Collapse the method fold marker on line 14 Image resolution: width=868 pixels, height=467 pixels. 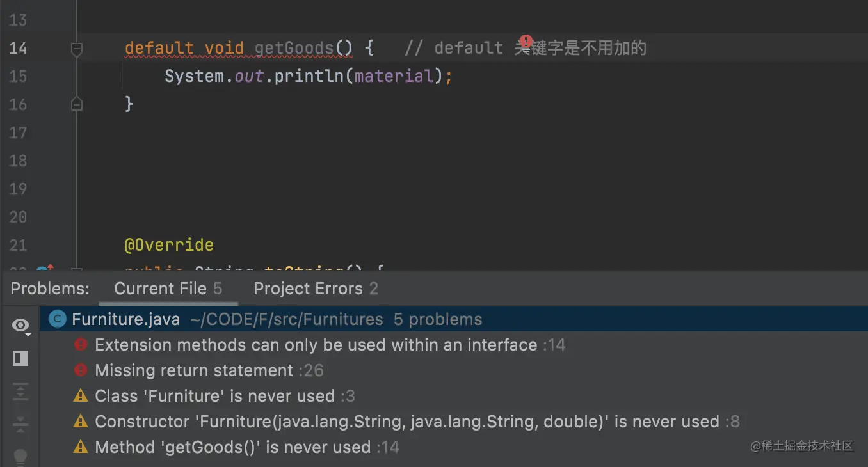click(76, 49)
